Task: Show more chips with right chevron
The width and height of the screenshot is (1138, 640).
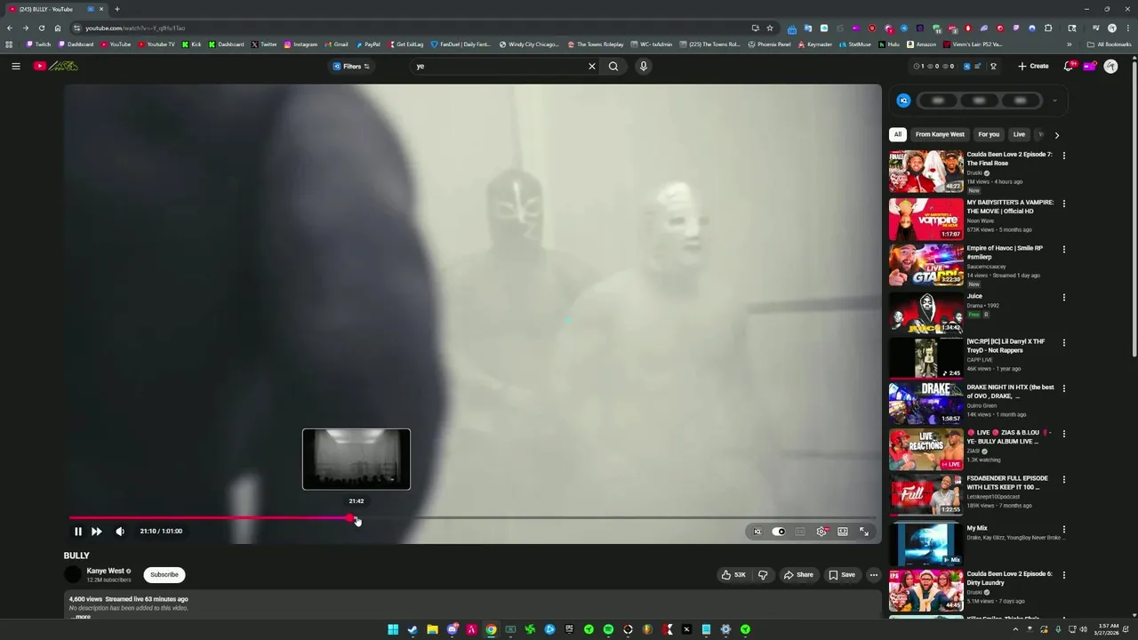Action: point(1056,135)
